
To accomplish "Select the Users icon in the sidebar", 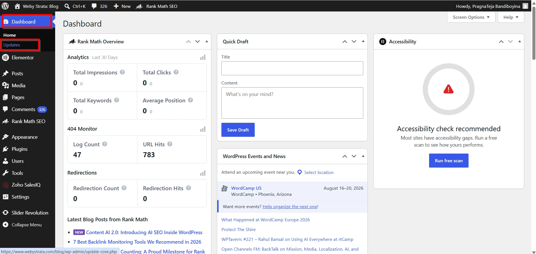I will point(5,161).
